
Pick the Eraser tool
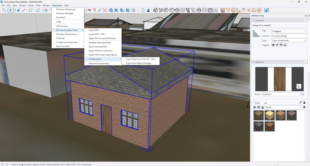coord(18,10)
